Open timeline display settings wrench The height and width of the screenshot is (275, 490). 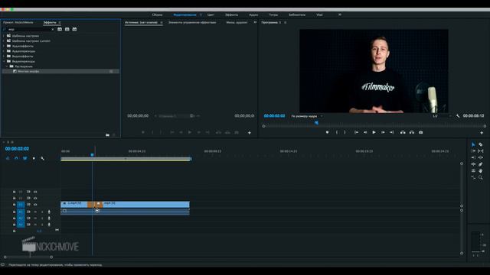coord(43,158)
